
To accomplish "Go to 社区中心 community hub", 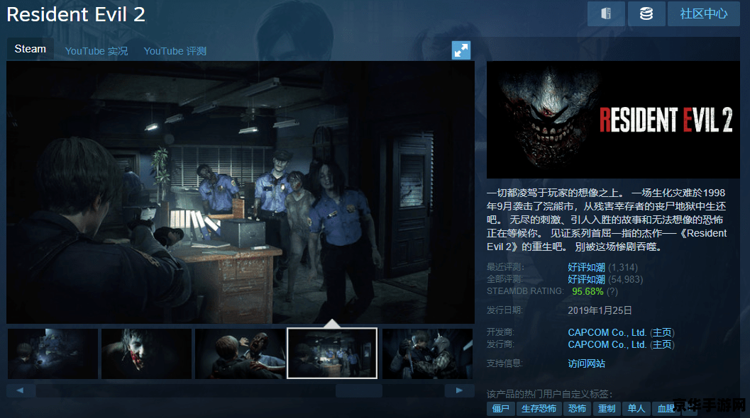I will (704, 13).
